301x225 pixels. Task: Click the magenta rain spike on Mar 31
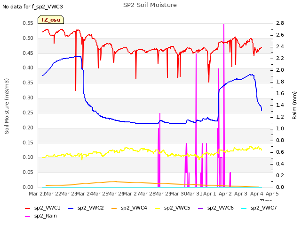coord(196,120)
